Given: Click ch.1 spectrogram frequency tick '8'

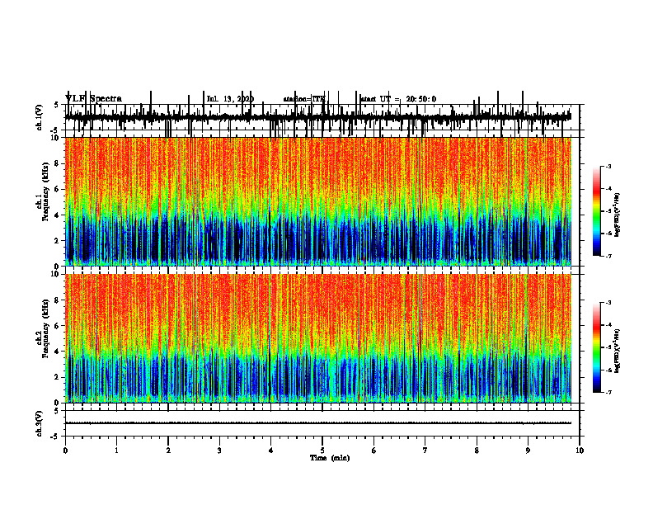Looking at the screenshot, I should pos(58,163).
